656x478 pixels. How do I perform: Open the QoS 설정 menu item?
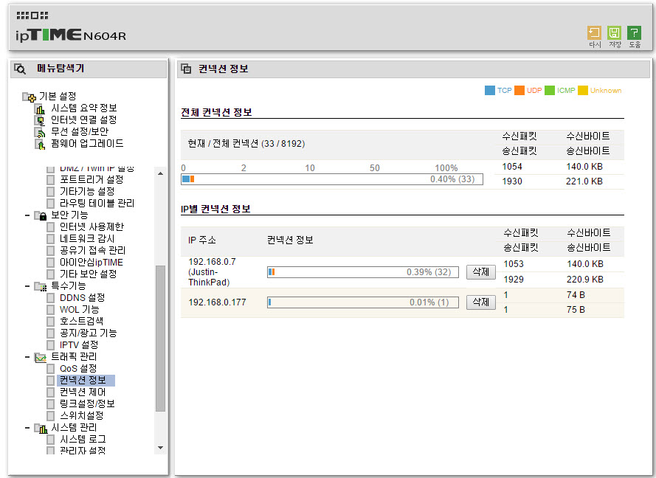[78, 368]
